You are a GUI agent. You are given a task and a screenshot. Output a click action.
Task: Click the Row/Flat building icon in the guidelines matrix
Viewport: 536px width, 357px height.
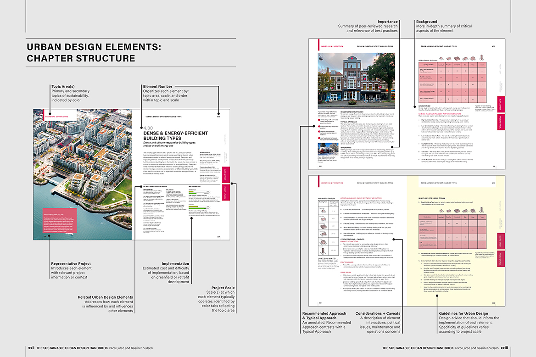448,211
